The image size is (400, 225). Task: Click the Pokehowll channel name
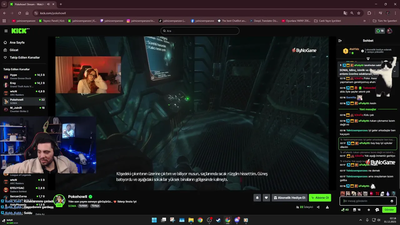tap(77, 197)
